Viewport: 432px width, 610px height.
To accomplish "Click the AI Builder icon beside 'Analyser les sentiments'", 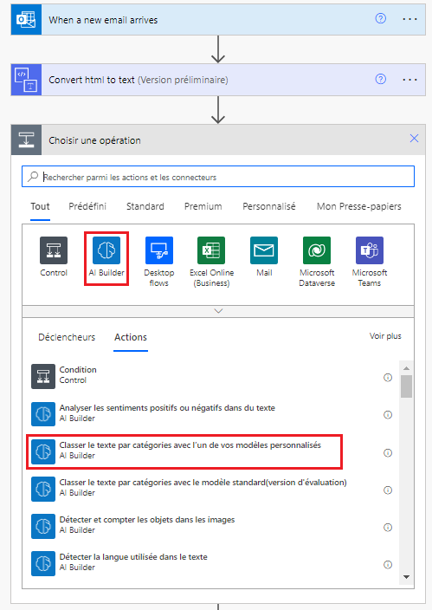I will point(43,414).
